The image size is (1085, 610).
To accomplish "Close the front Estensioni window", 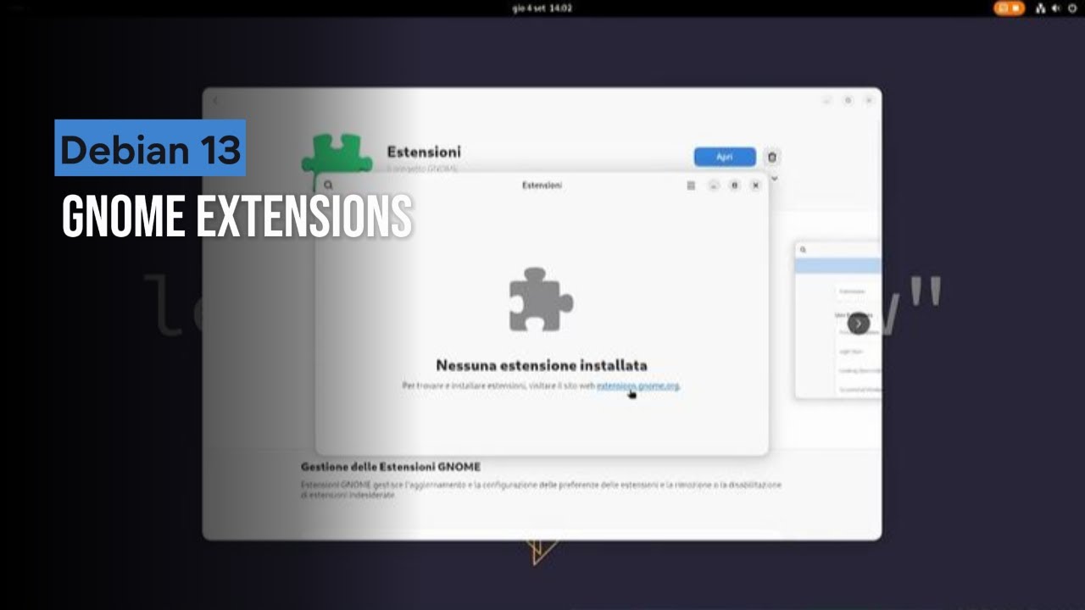I will (755, 186).
